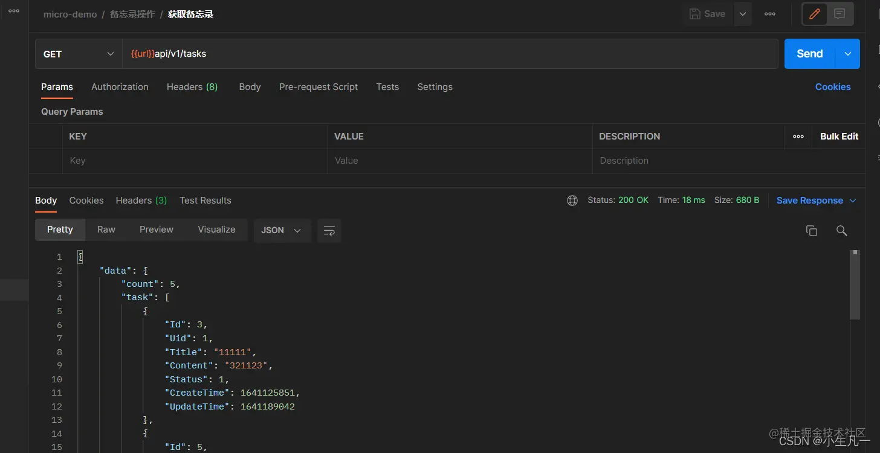This screenshot has width=880, height=453.
Task: Click the "Uid": 1 line
Action: tap(189, 338)
